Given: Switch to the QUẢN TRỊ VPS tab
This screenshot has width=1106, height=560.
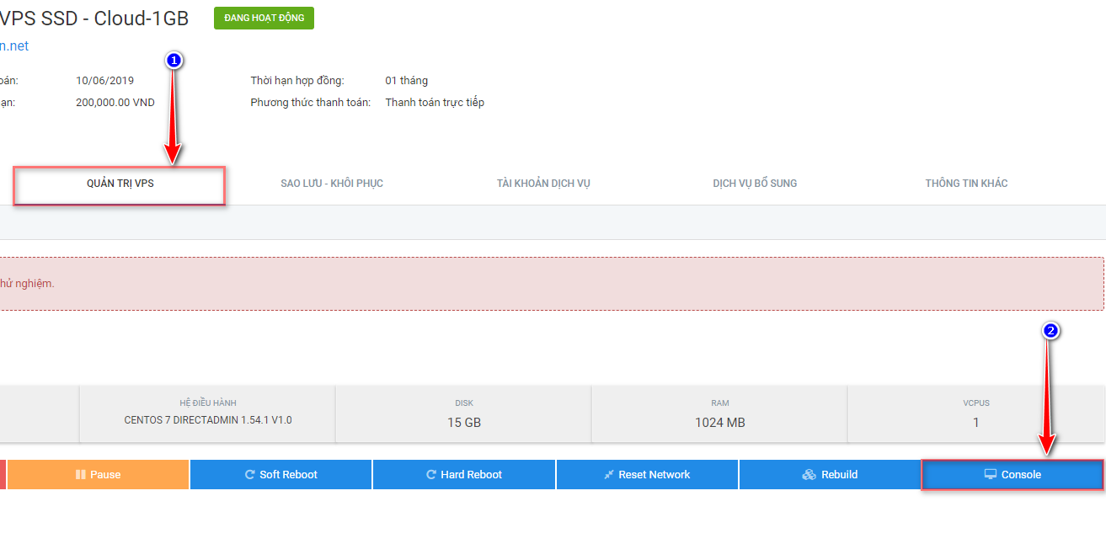Looking at the screenshot, I should click(x=120, y=184).
